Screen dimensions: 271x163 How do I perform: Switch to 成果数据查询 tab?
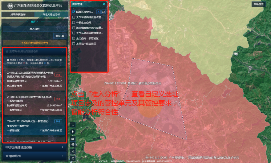18,14
